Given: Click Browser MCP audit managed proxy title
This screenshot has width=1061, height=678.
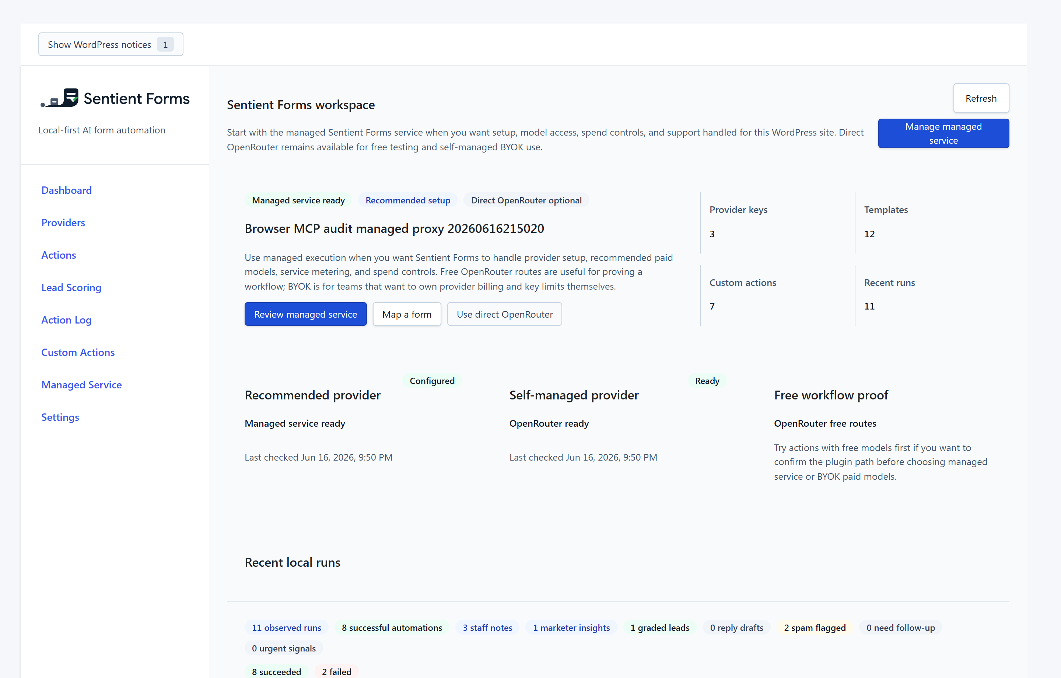Looking at the screenshot, I should (x=394, y=228).
